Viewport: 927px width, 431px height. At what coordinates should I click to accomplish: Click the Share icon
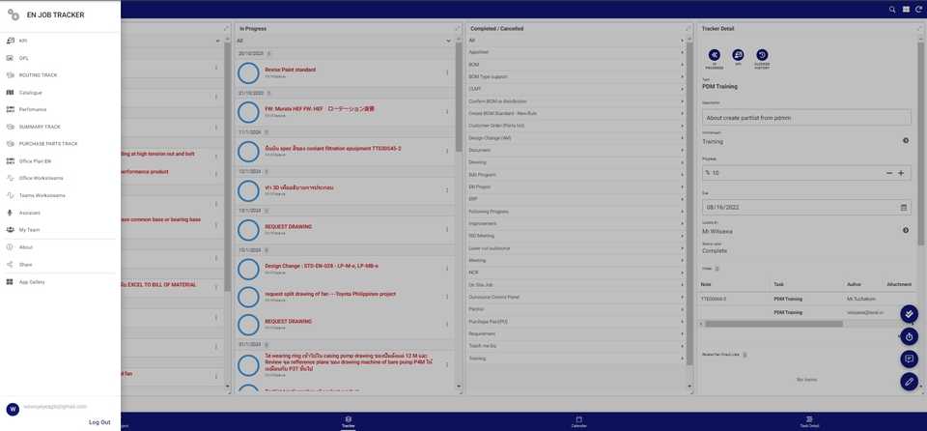tap(10, 265)
